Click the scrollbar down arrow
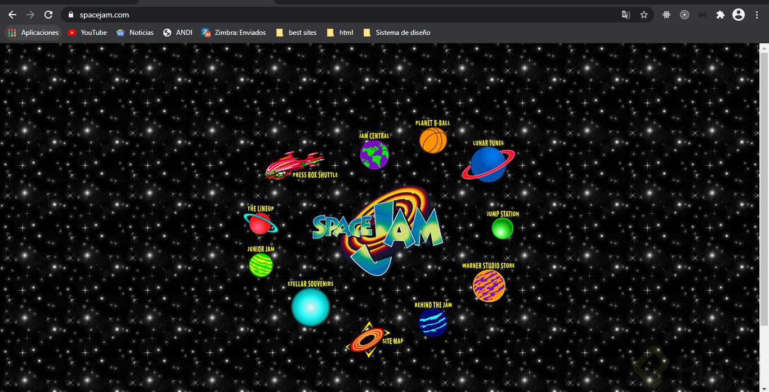 pos(764,388)
